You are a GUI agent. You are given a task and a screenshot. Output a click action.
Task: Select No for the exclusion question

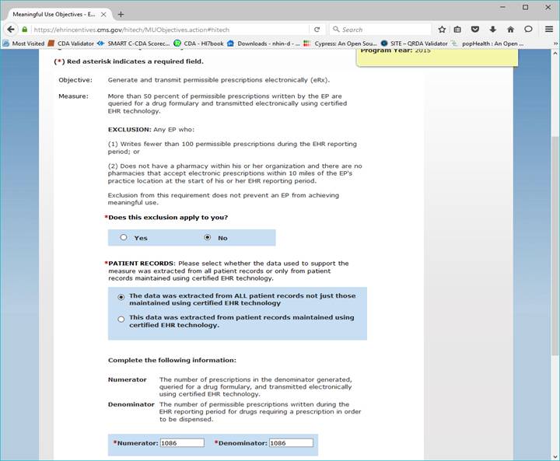[207, 238]
